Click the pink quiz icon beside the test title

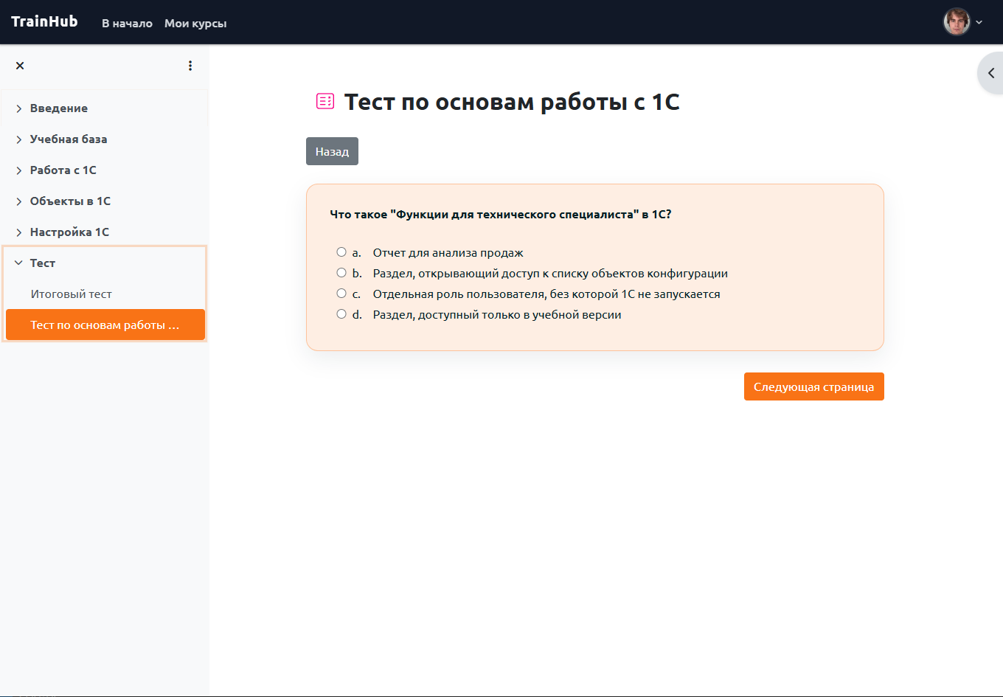(325, 101)
